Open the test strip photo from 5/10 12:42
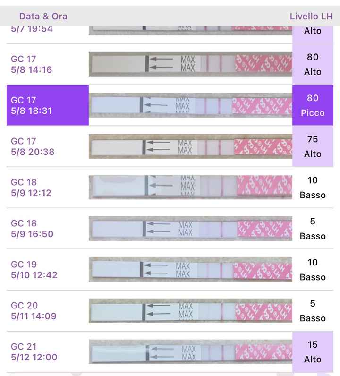Screen dimensions: 340x376 190,270
